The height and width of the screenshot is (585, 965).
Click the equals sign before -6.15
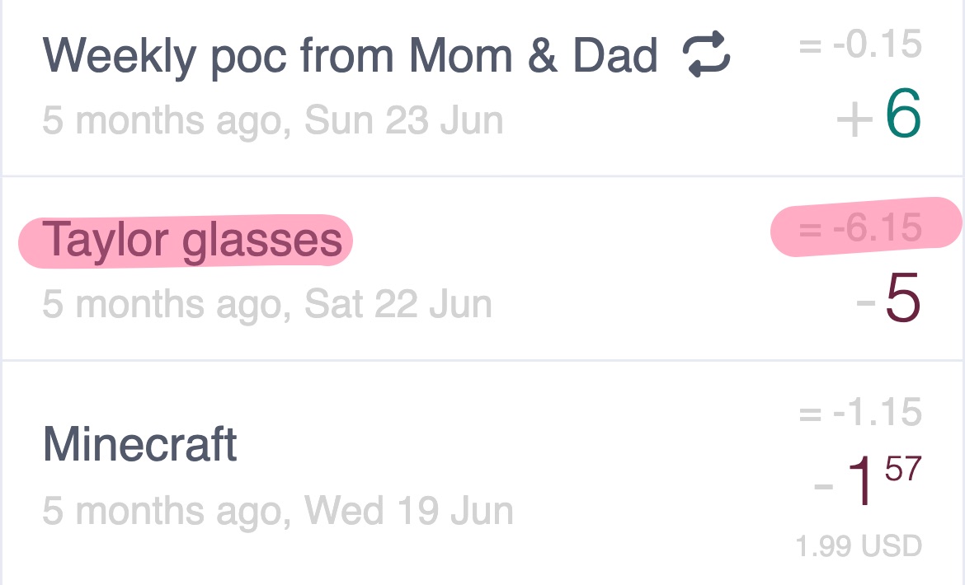(x=810, y=230)
